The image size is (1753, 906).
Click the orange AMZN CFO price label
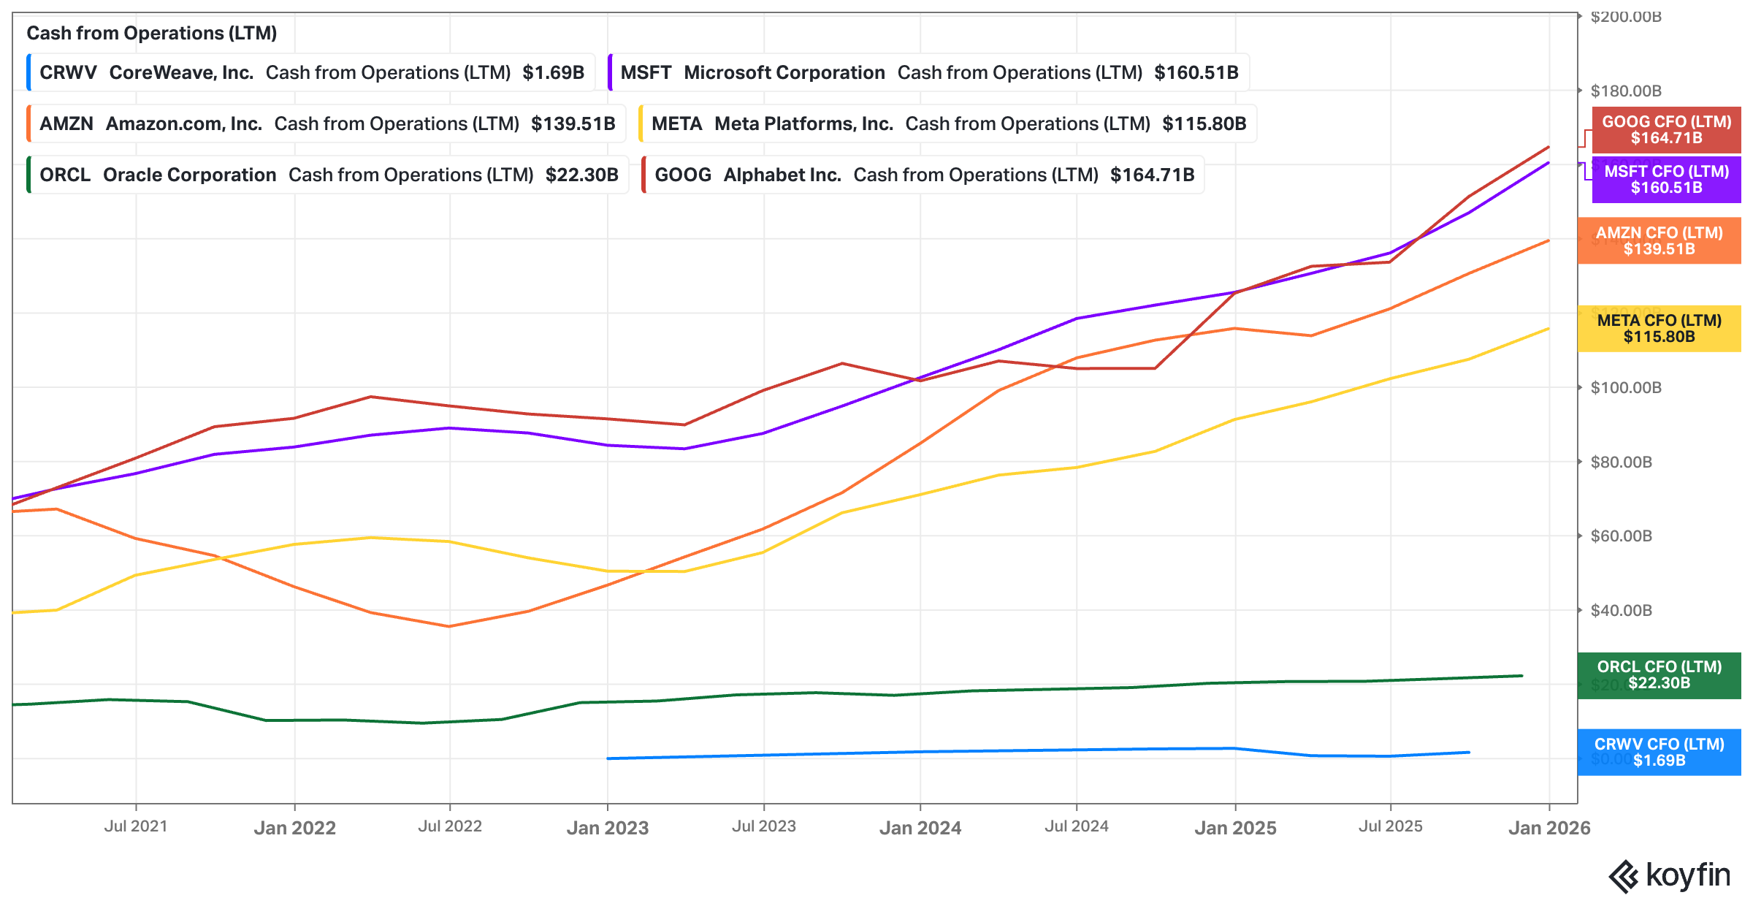pos(1659,241)
